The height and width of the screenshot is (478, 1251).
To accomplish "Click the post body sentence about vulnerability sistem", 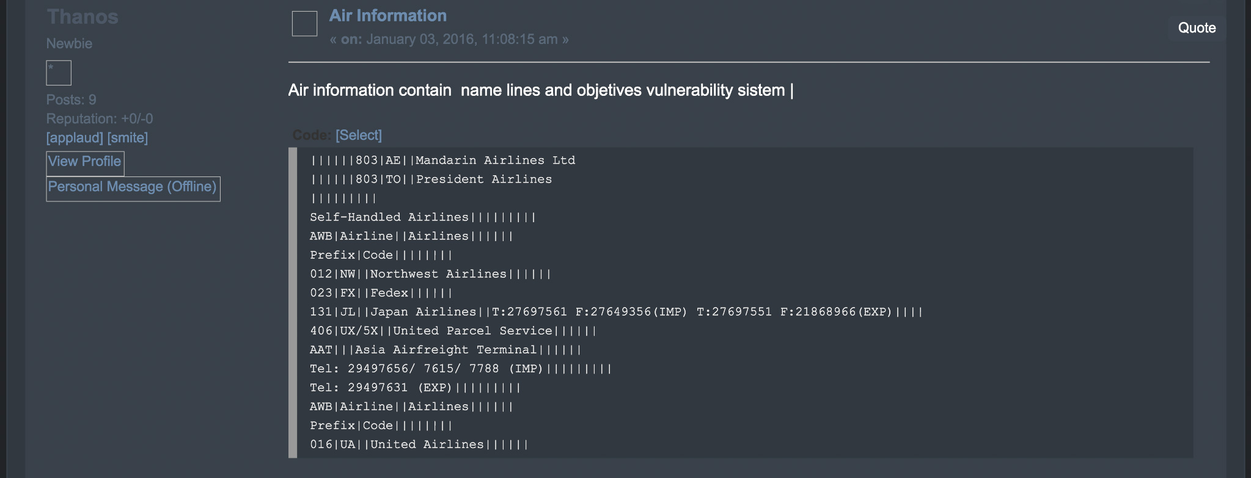I will point(541,90).
